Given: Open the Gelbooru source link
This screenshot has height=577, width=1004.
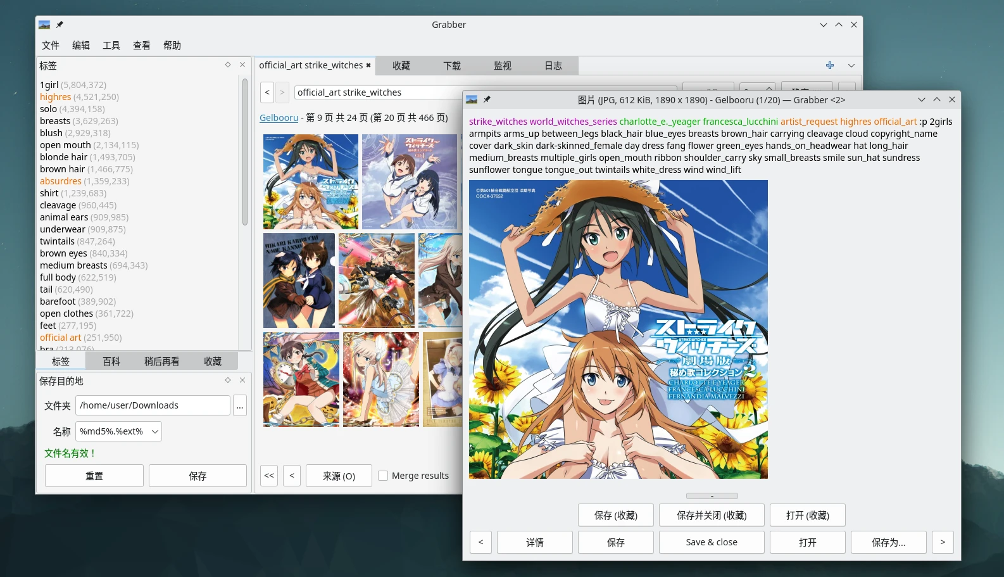Looking at the screenshot, I should pyautogui.click(x=279, y=118).
